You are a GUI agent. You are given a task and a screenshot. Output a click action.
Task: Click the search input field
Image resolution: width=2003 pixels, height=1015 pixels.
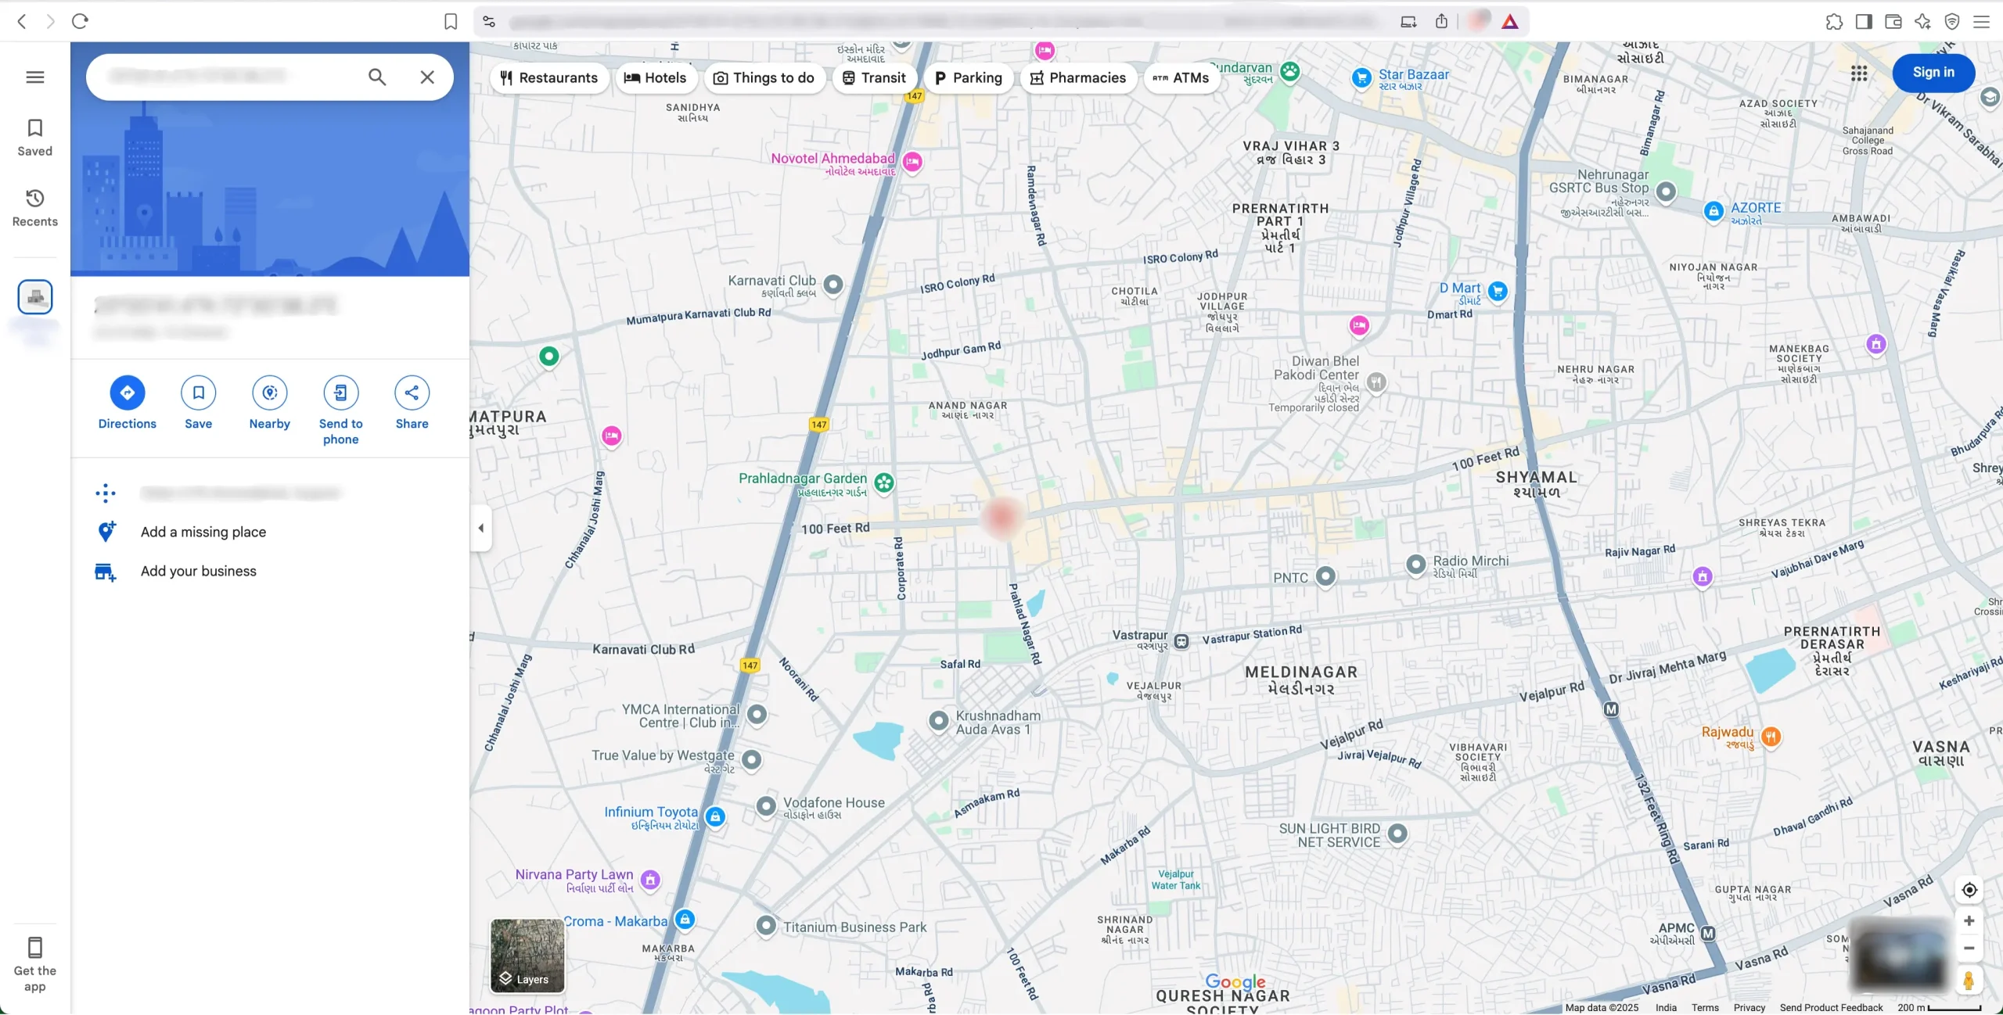tap(227, 77)
